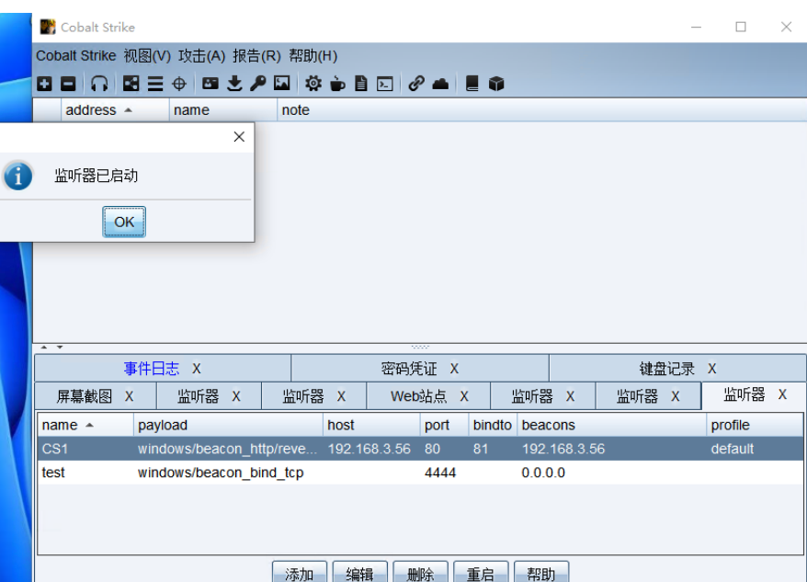Click the bindto column header
807x582 pixels.
pos(493,425)
